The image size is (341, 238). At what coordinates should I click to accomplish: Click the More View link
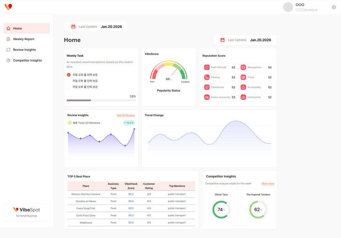268,184
